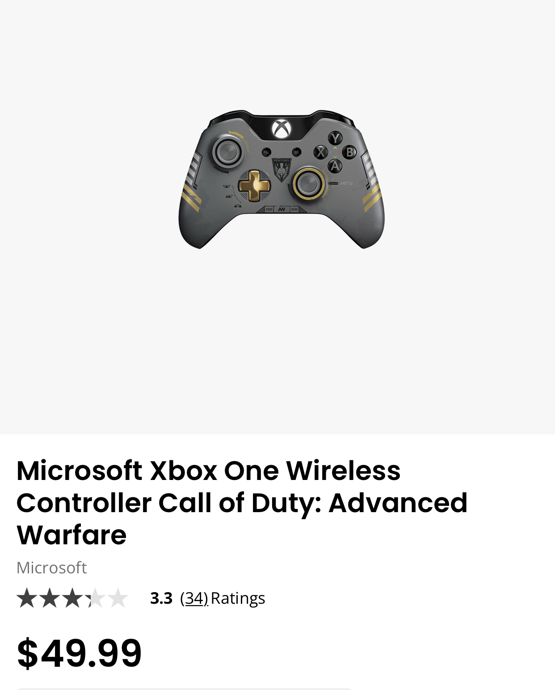Click the Y button on the controller image
Viewport: 555px width, 690px height.
click(335, 138)
